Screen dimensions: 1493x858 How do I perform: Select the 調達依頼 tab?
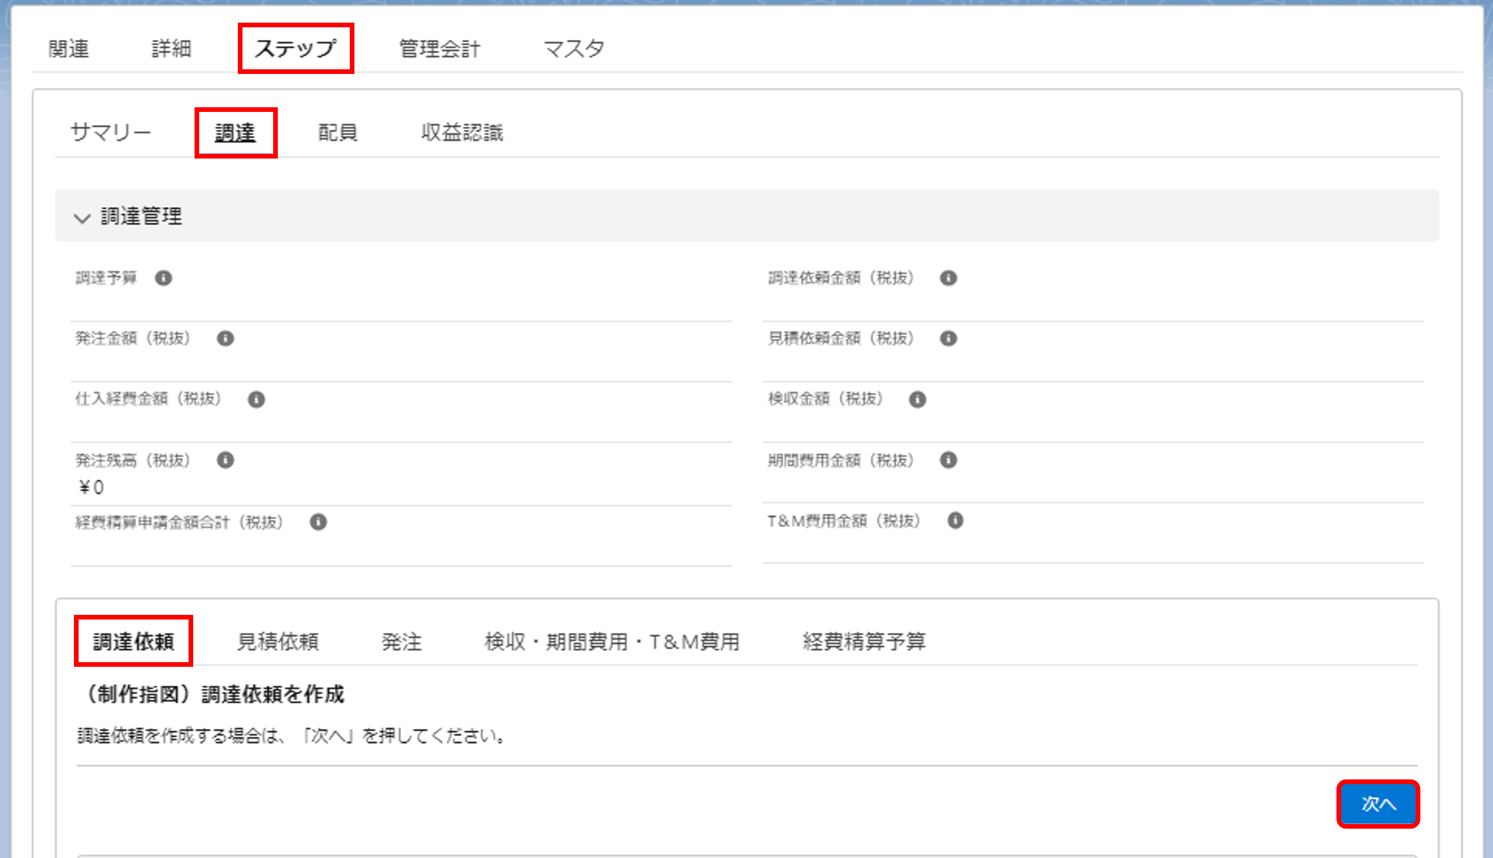point(133,642)
